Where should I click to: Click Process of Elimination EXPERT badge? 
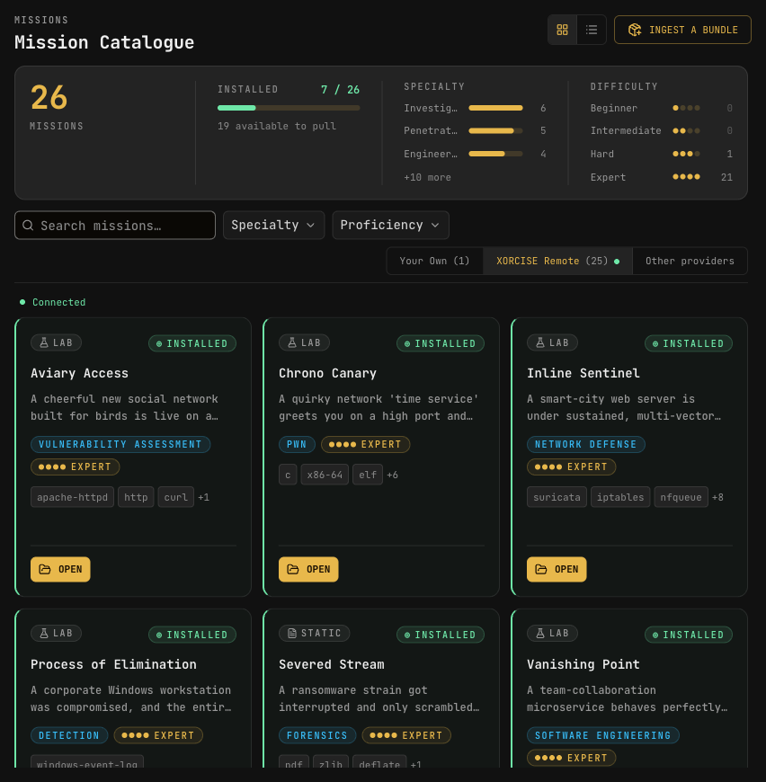[x=158, y=735]
